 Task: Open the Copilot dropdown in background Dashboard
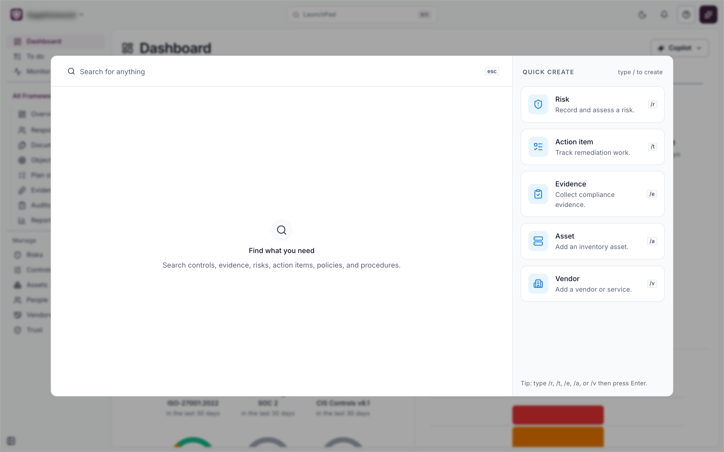coord(679,48)
